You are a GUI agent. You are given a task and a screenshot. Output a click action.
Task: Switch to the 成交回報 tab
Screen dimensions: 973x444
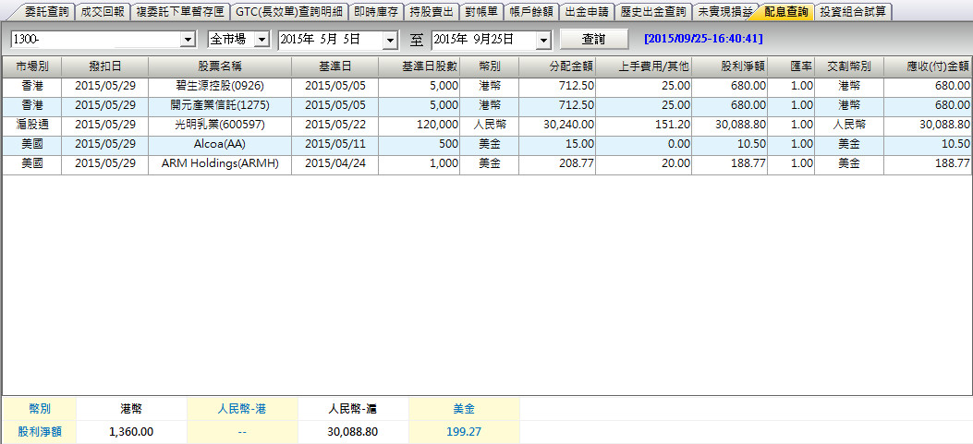click(x=102, y=12)
